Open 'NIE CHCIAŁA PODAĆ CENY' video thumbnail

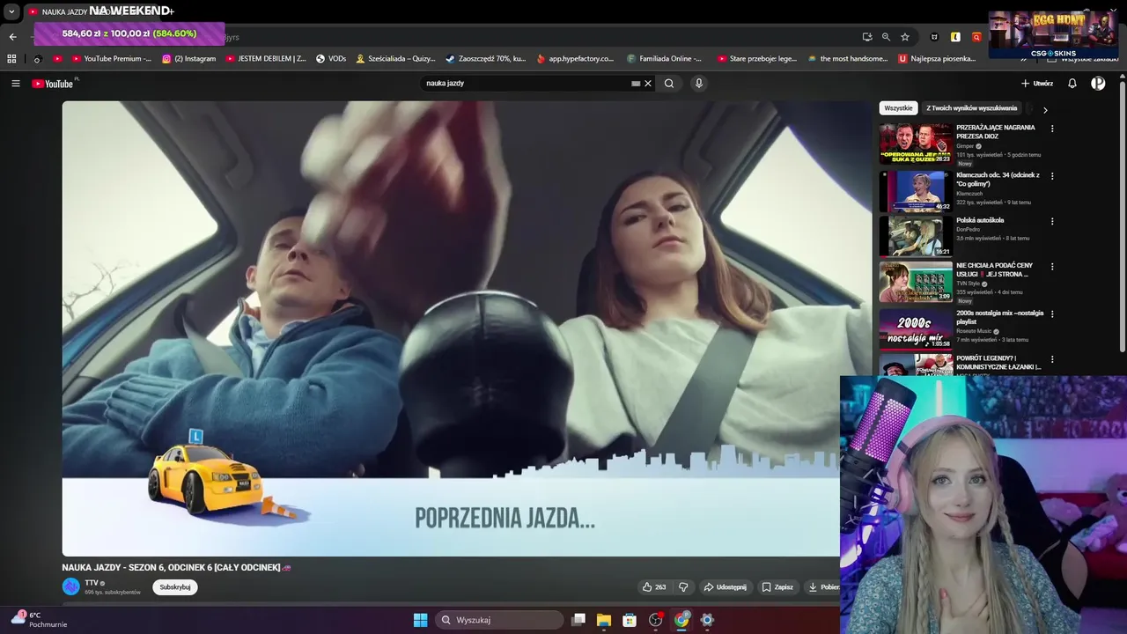tap(915, 282)
